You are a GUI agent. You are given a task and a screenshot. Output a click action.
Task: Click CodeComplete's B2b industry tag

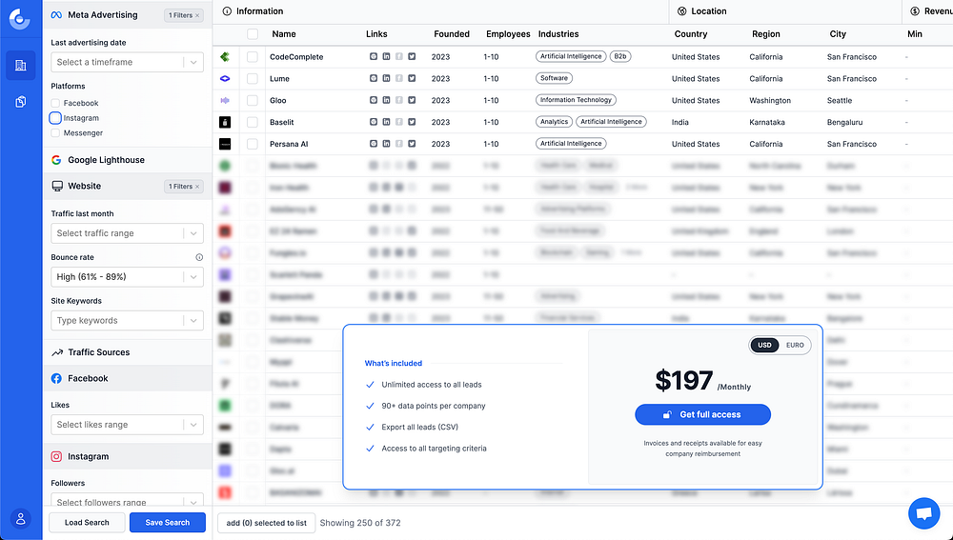tap(620, 56)
